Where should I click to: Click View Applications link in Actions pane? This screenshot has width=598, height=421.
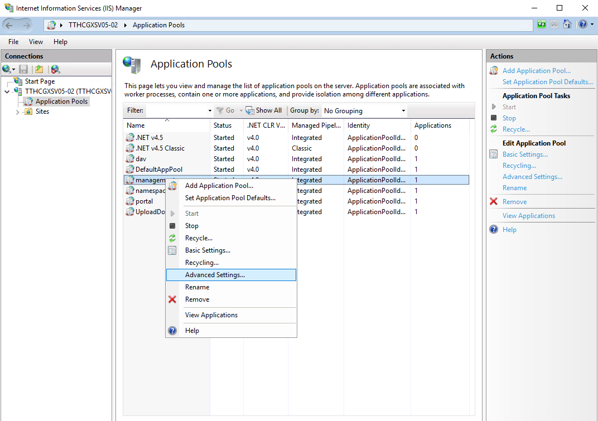[x=529, y=215]
